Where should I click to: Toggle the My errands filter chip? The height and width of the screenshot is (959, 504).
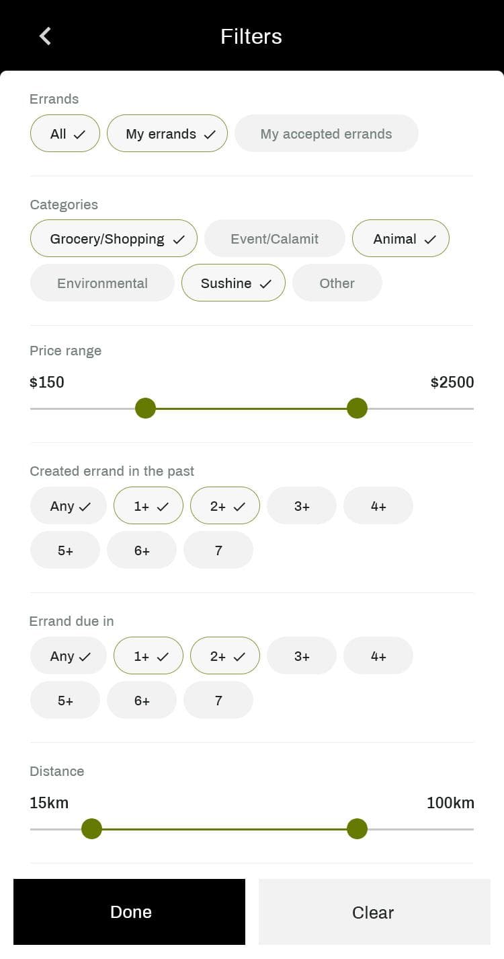pos(167,134)
